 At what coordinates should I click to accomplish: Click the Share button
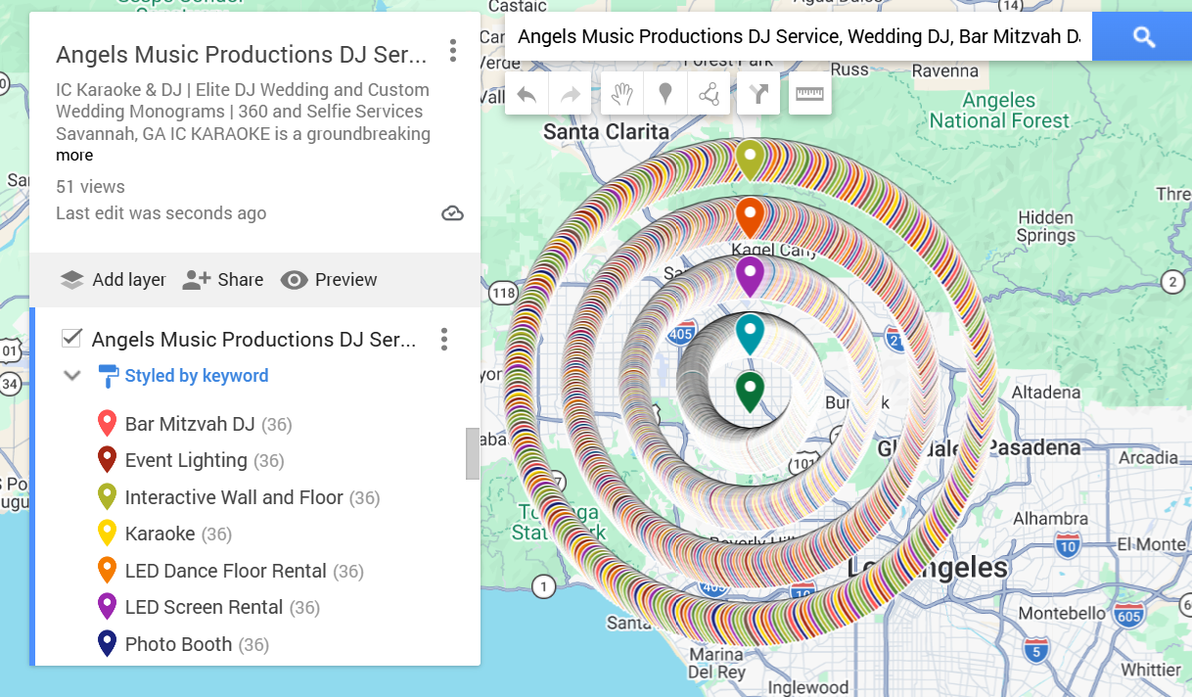point(223,280)
